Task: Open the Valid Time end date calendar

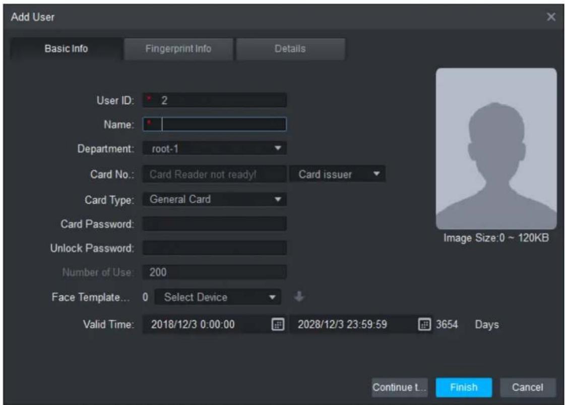Action: pyautogui.click(x=424, y=324)
